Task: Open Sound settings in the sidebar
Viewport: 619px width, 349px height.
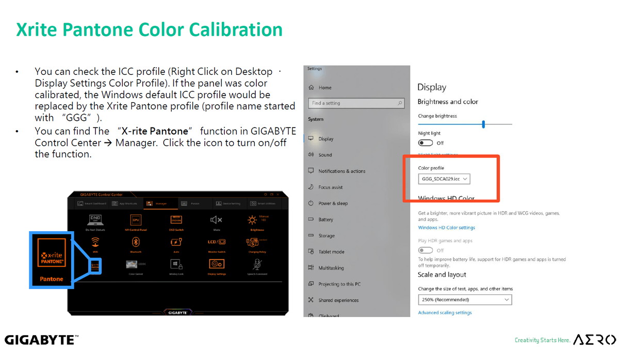Action: [x=320, y=155]
